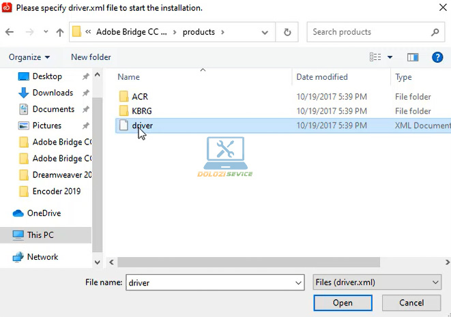The width and height of the screenshot is (451, 317).
Task: Open the file type filter dropdown
Action: [376, 282]
